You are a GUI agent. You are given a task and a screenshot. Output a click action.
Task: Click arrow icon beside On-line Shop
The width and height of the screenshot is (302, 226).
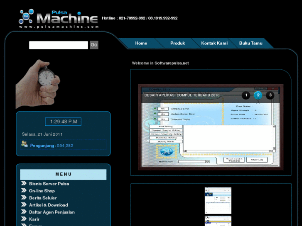[x=24, y=190]
